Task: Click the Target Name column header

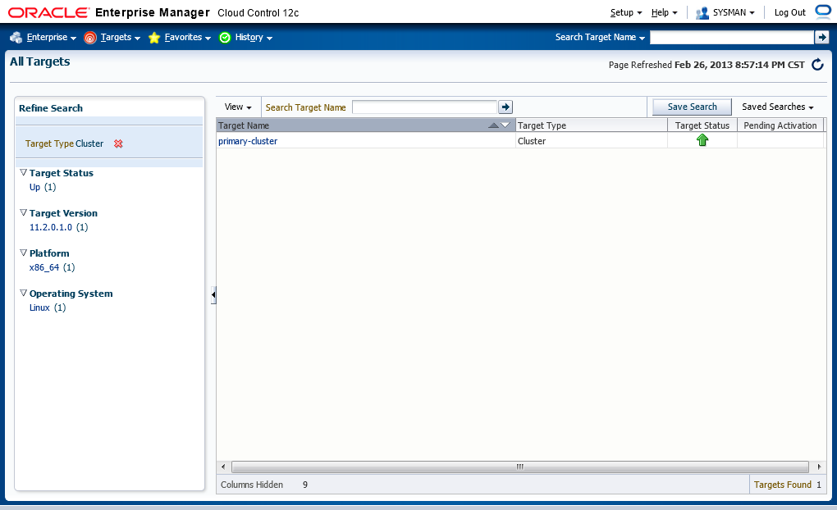Action: [x=366, y=125]
